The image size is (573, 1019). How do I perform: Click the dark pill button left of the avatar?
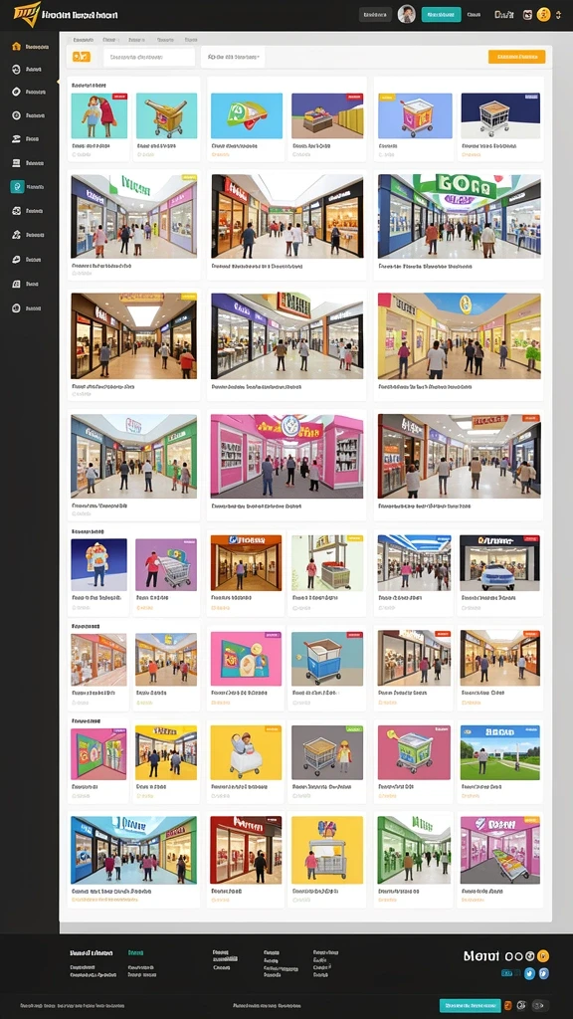(x=375, y=14)
